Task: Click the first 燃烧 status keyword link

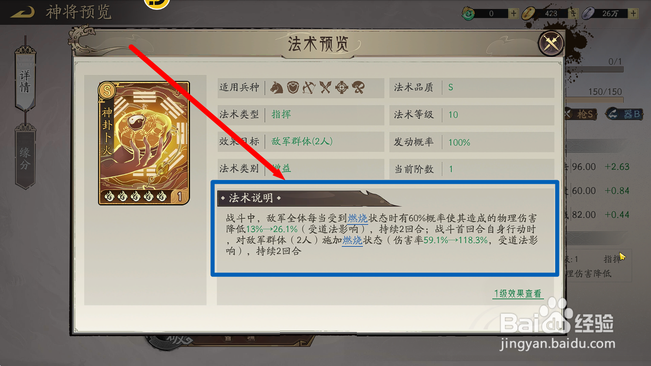Action: coord(358,218)
